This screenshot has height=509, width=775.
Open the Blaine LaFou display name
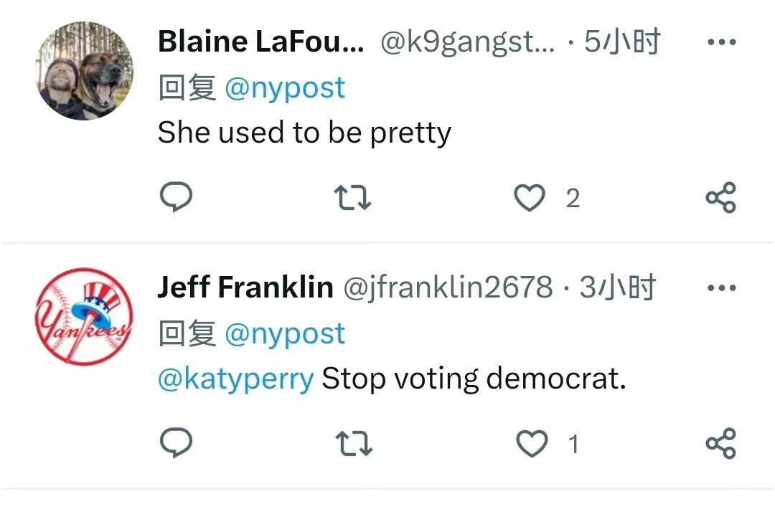[261, 42]
